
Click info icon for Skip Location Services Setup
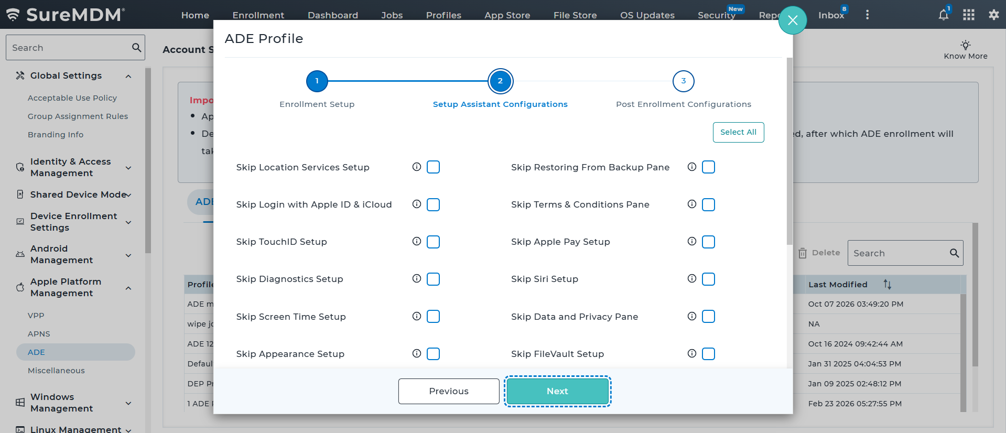point(417,167)
